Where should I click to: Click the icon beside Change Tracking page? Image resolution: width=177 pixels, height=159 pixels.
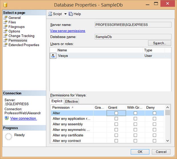tap(5, 36)
